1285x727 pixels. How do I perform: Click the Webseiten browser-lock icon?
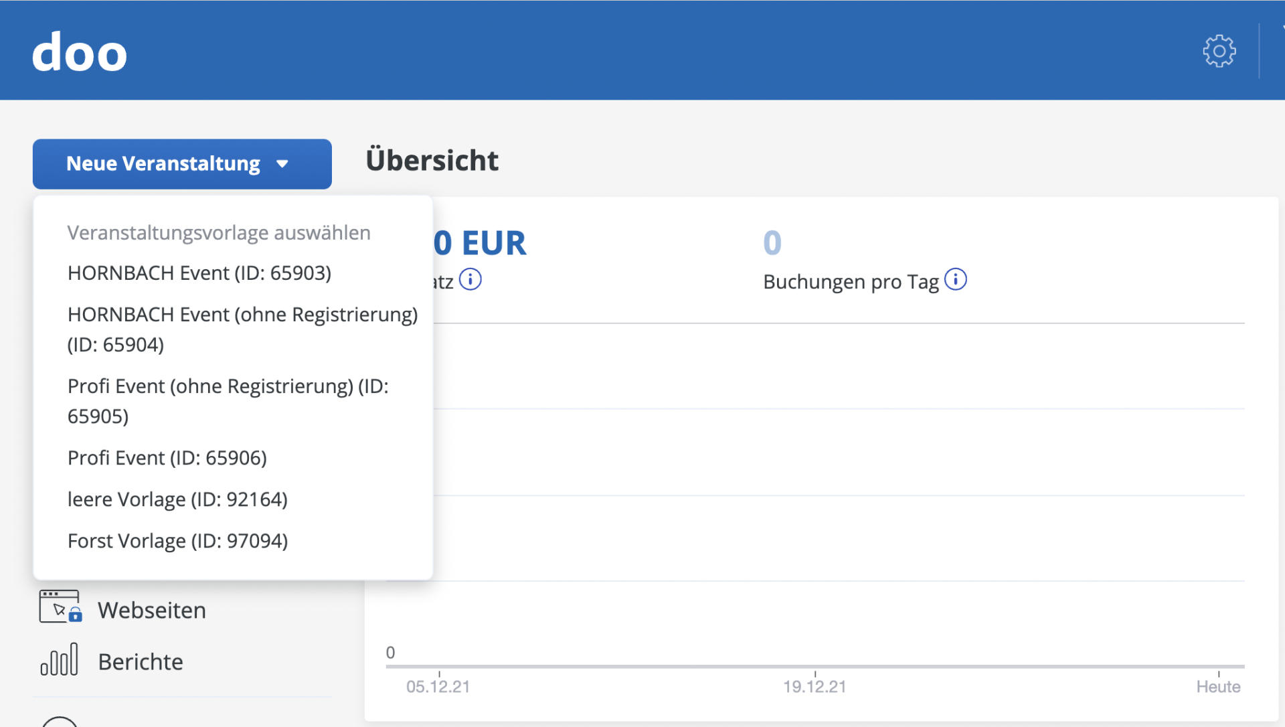click(x=60, y=607)
